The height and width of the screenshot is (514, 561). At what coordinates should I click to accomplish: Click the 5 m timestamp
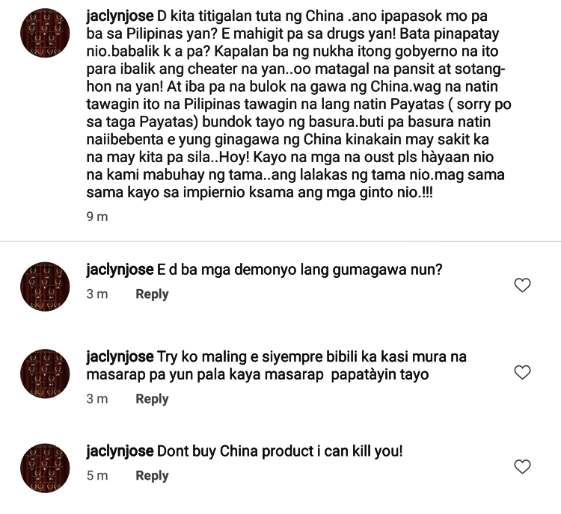[x=97, y=476]
